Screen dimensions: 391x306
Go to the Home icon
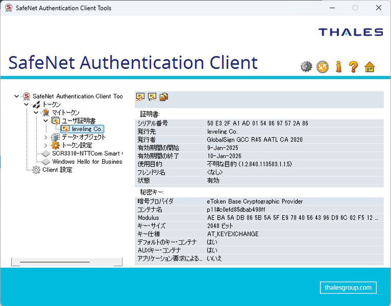click(369, 67)
